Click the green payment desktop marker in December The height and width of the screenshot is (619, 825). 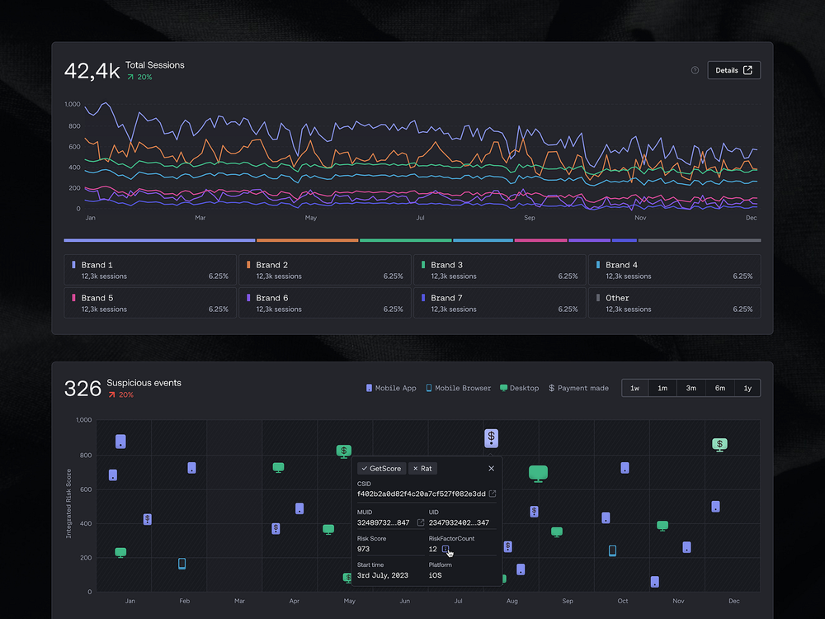click(x=719, y=445)
